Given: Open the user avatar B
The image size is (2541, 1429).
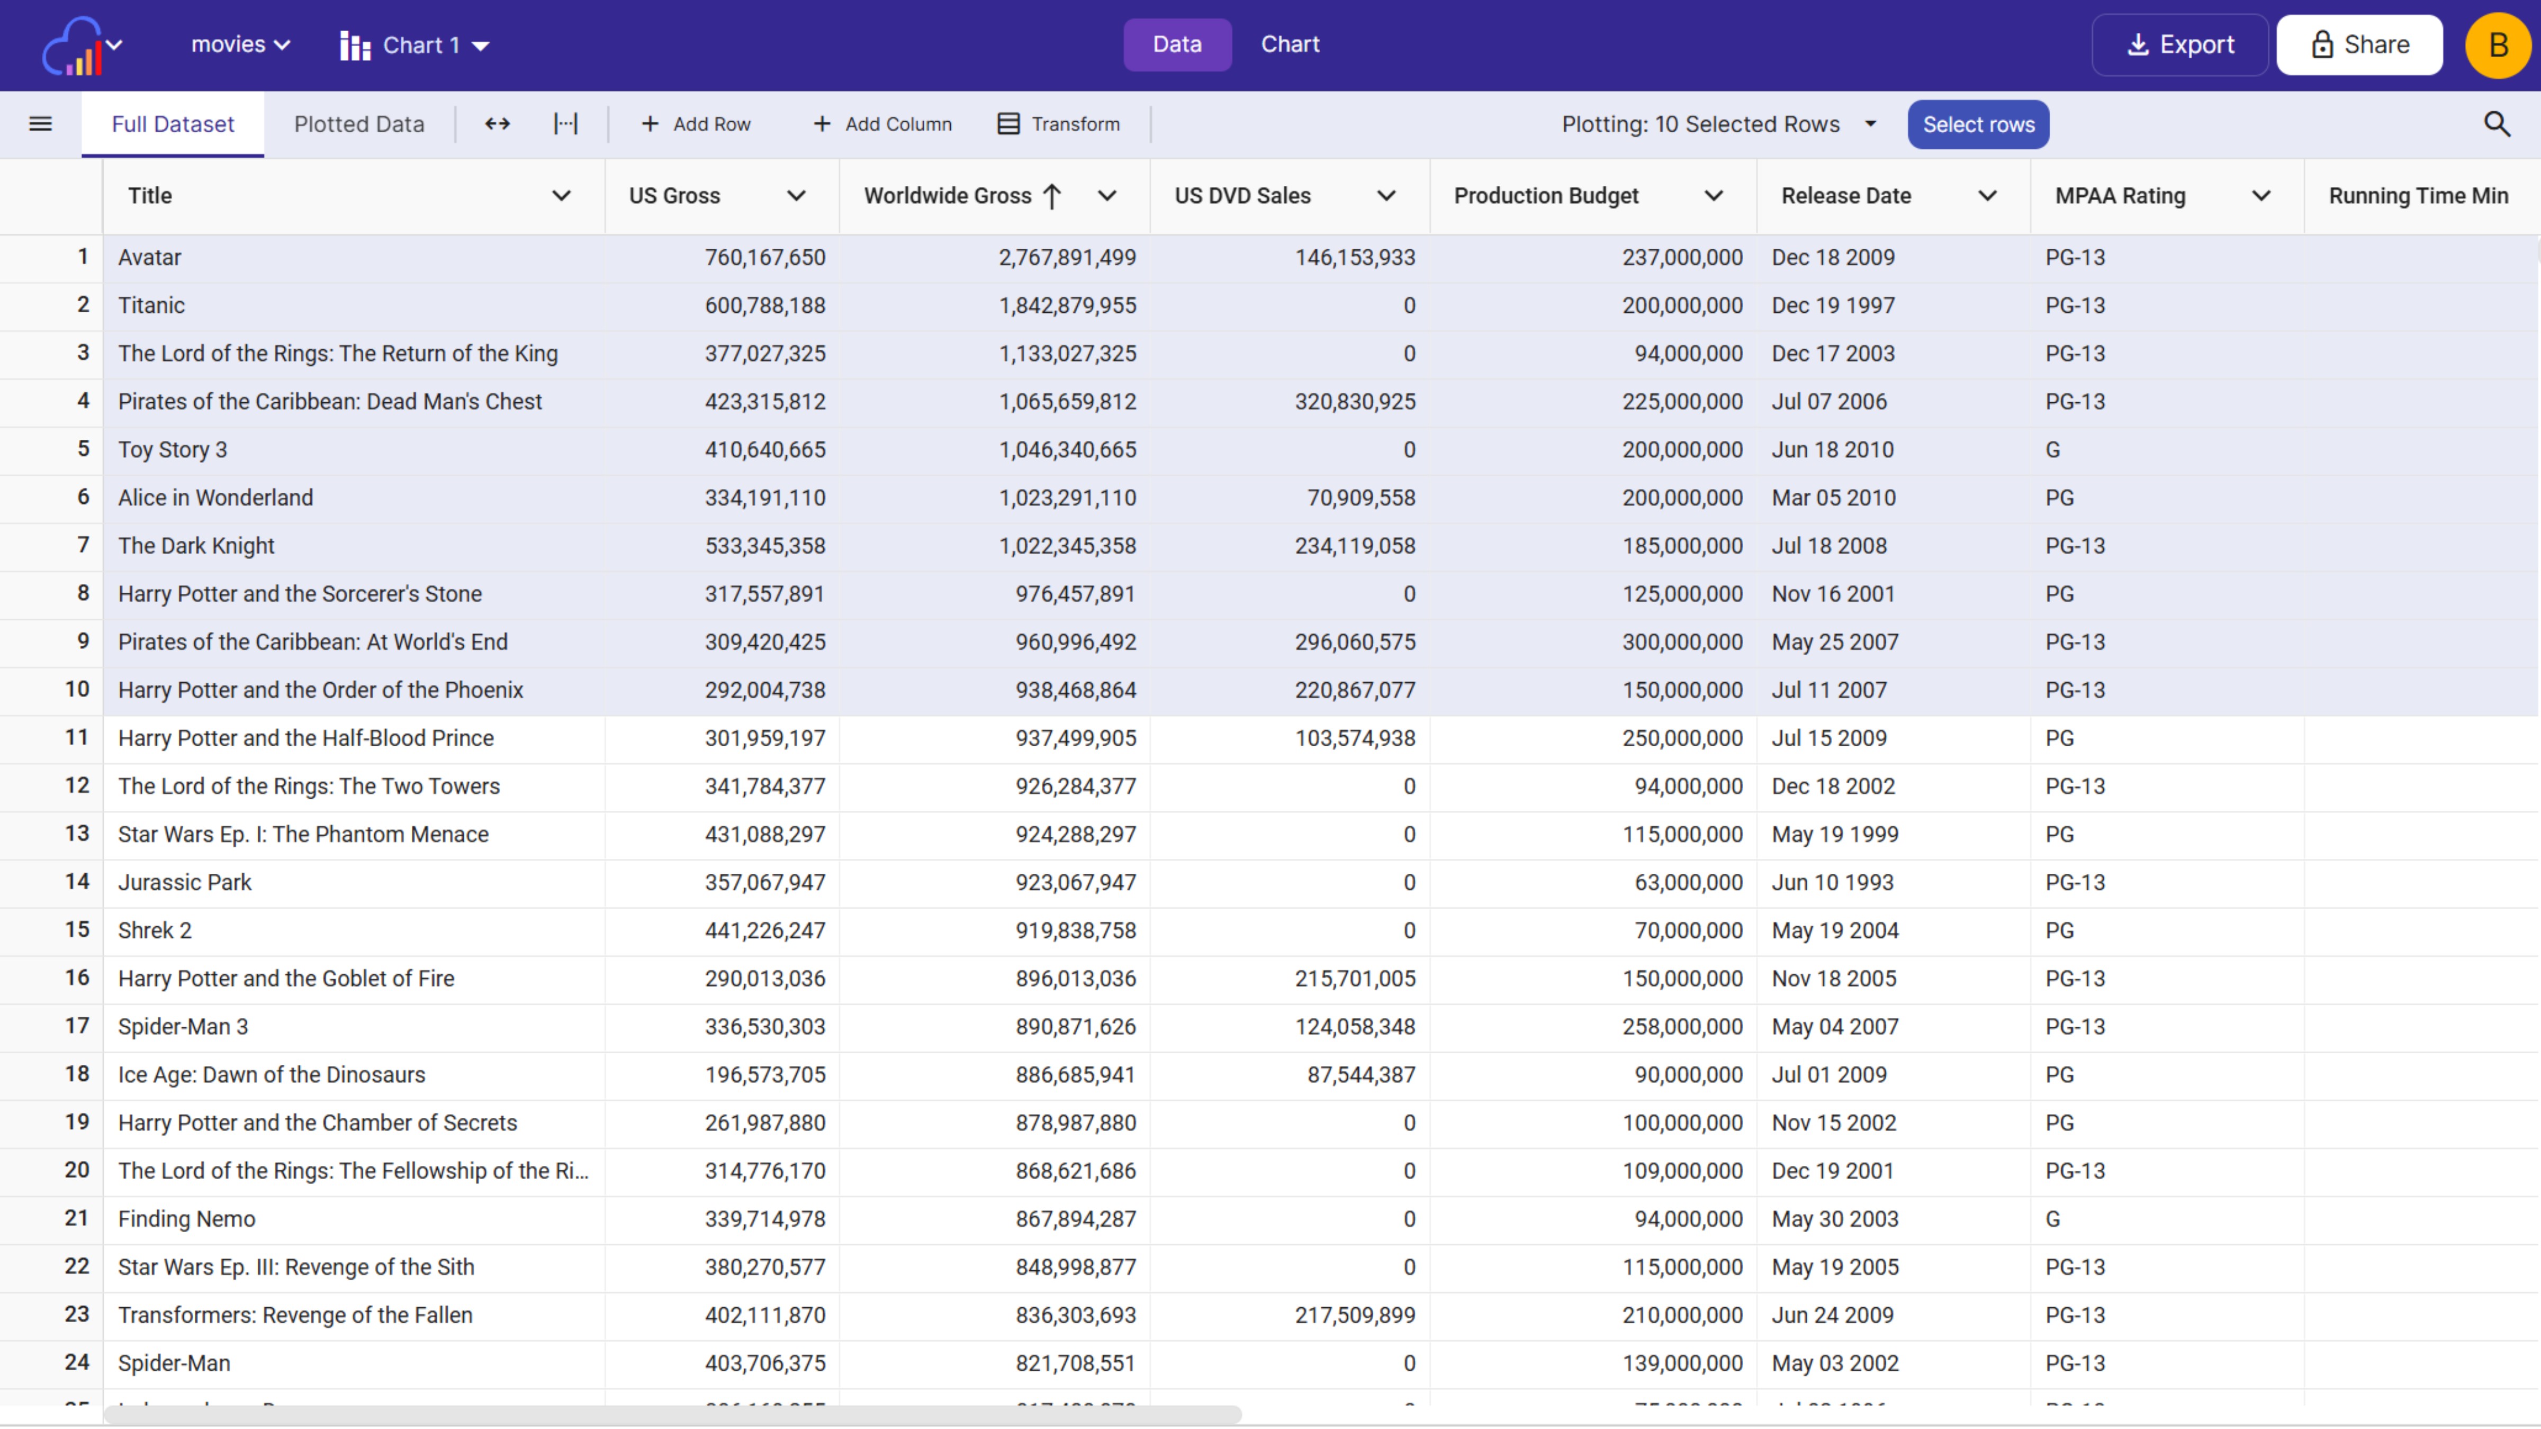Looking at the screenshot, I should (2498, 46).
